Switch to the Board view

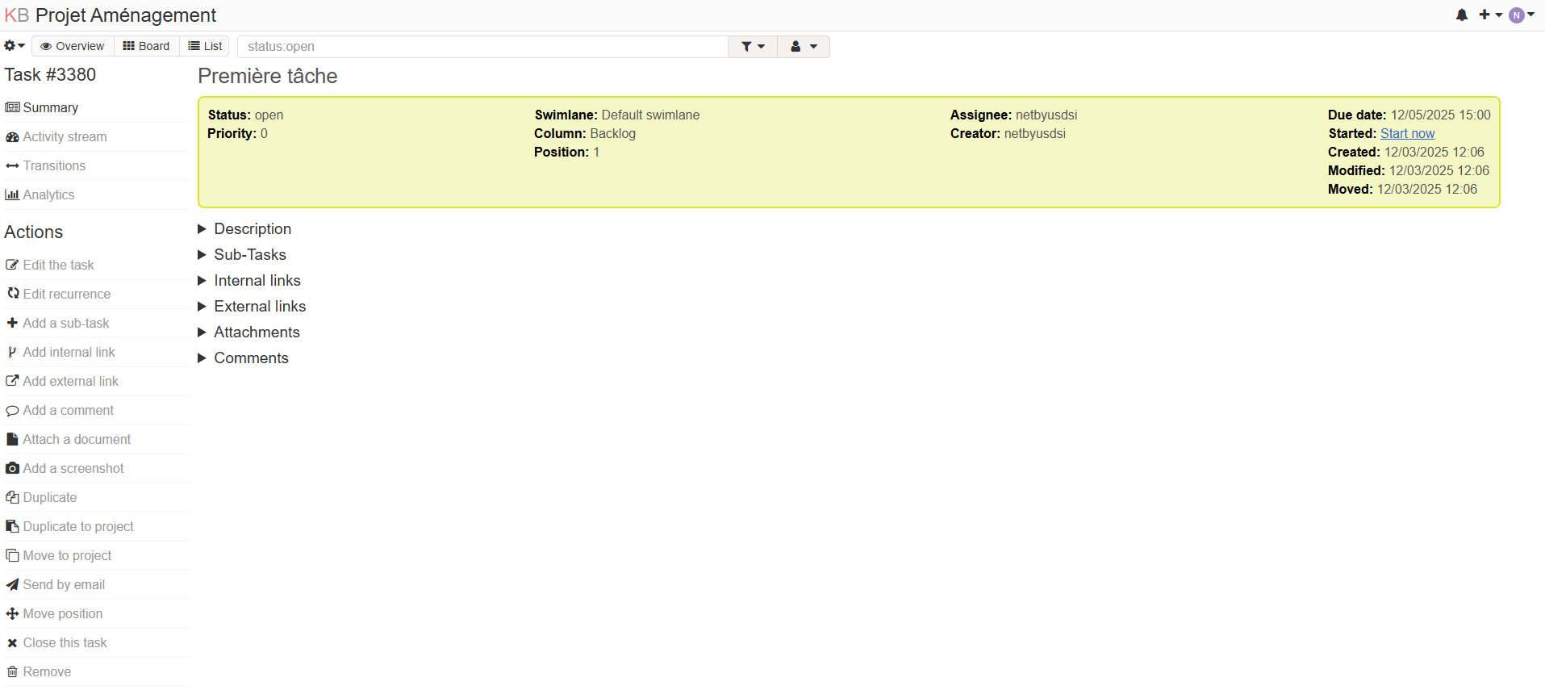[146, 46]
